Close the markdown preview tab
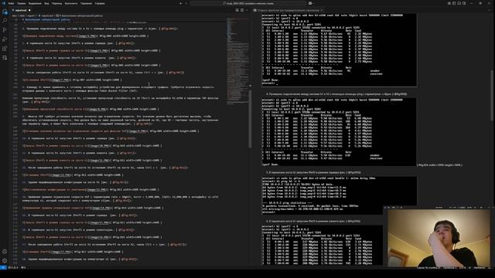This screenshot has width=495, height=278. point(322,10)
